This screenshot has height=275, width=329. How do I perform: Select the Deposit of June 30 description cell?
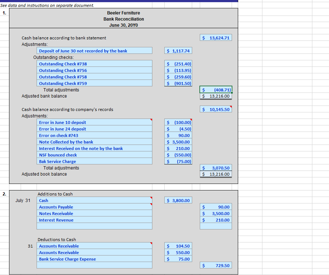(x=94, y=50)
